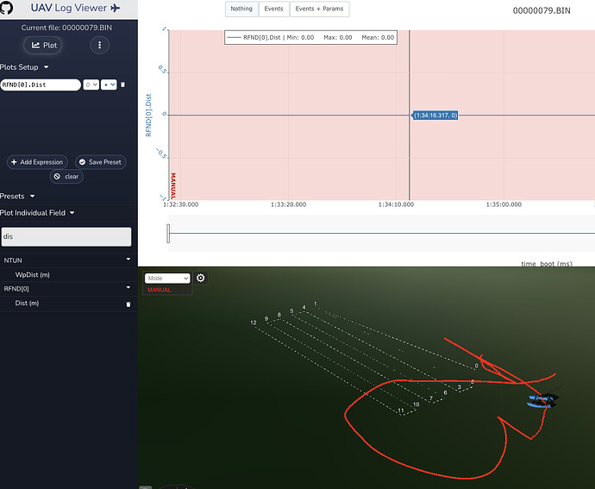
Task: Open the three-dots options menu
Action: pyautogui.click(x=100, y=45)
